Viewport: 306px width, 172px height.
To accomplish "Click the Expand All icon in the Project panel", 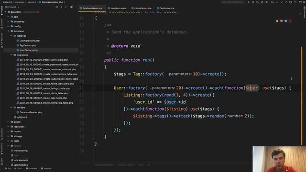I will coord(61,7).
